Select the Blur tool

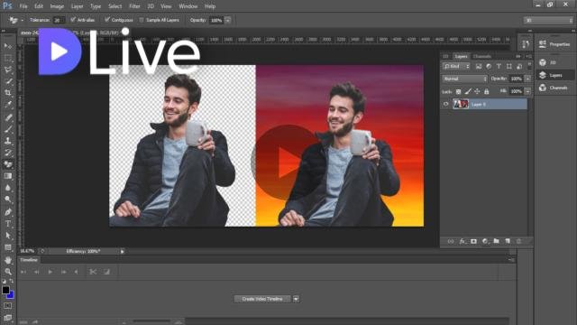8,188
